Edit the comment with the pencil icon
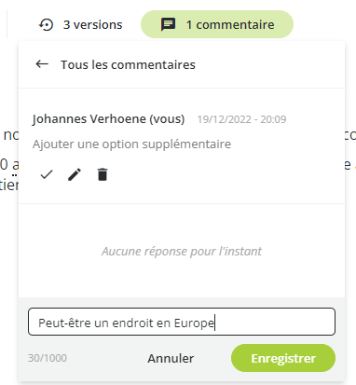356x385 pixels. (75, 174)
